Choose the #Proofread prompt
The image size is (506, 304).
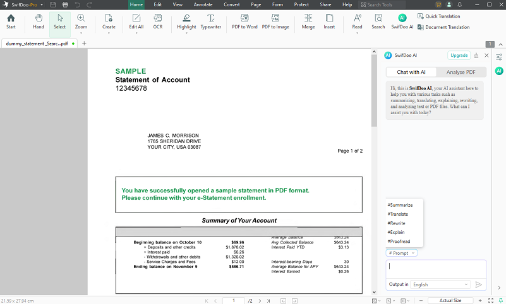click(x=399, y=242)
